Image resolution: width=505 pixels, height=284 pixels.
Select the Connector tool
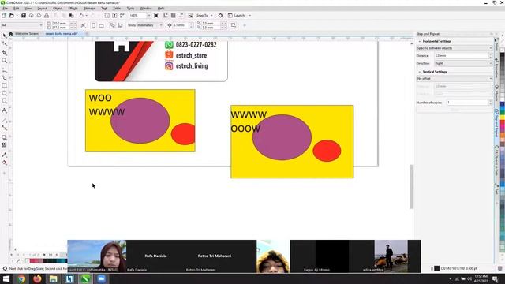click(4, 128)
